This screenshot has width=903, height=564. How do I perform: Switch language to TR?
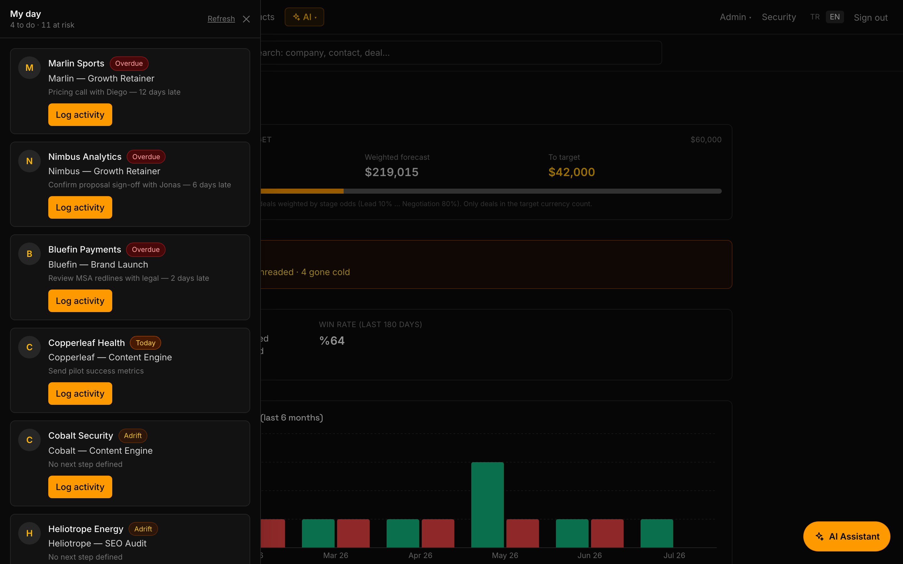(x=815, y=17)
